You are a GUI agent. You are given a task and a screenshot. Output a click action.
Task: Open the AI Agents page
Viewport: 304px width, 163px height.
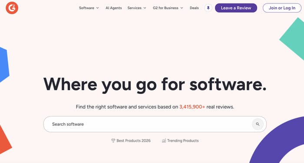click(114, 8)
